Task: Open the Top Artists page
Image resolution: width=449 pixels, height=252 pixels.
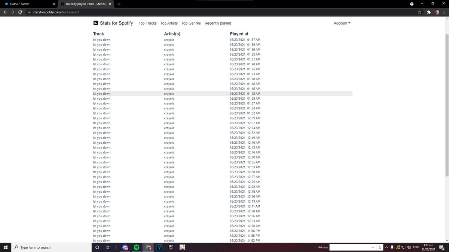Action: (169, 23)
